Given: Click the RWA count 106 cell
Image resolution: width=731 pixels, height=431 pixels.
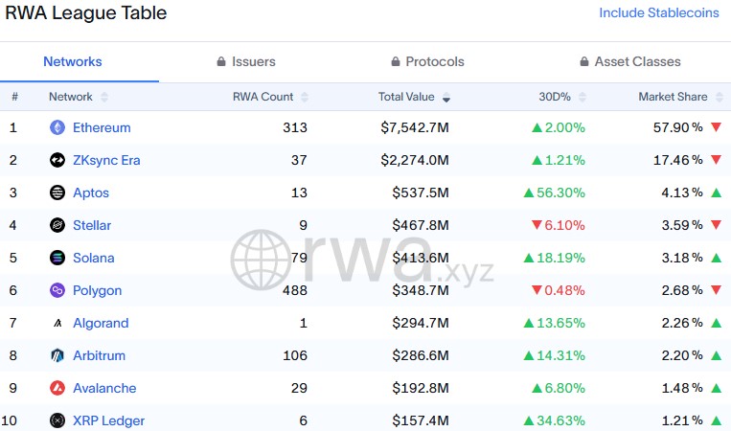Looking at the screenshot, I should click(x=295, y=356).
